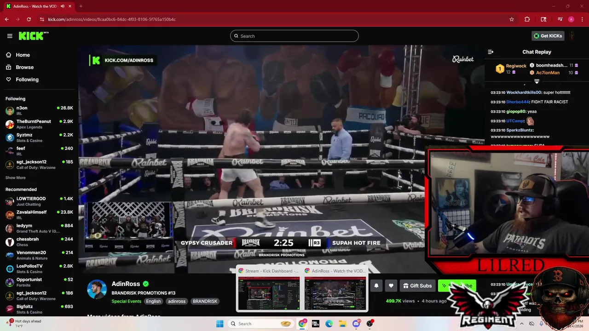Switch to Stream - Kick Dashboard preview
The width and height of the screenshot is (589, 331).
(269, 289)
